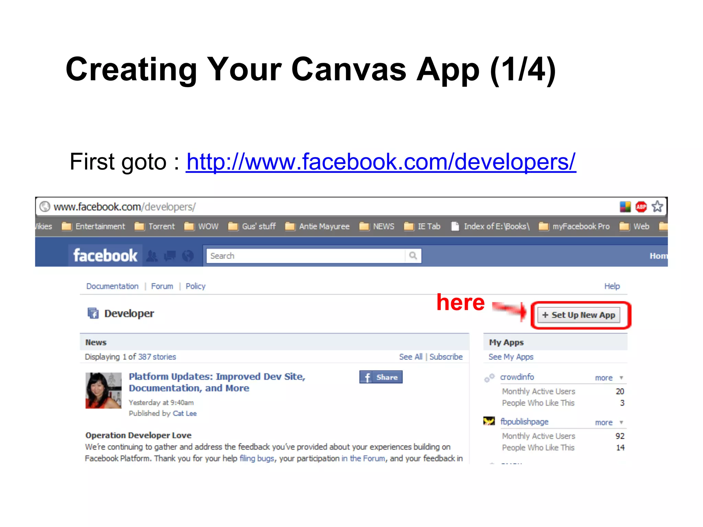
Task: Click the colorful extension icon in address bar
Action: [x=625, y=207]
